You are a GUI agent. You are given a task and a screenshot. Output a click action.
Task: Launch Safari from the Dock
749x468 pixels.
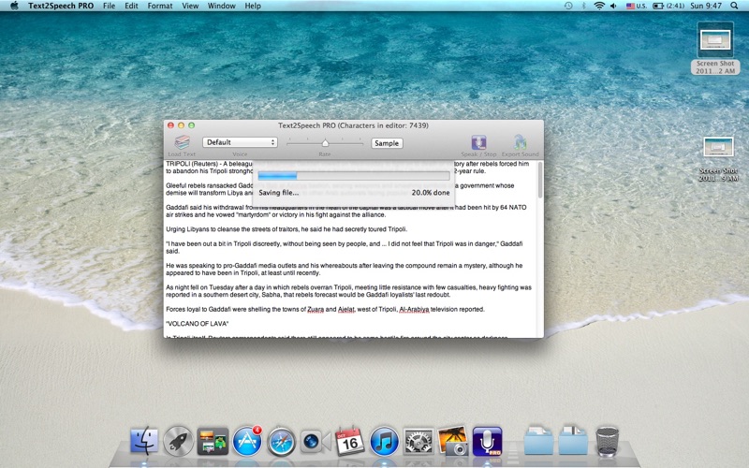(282, 441)
